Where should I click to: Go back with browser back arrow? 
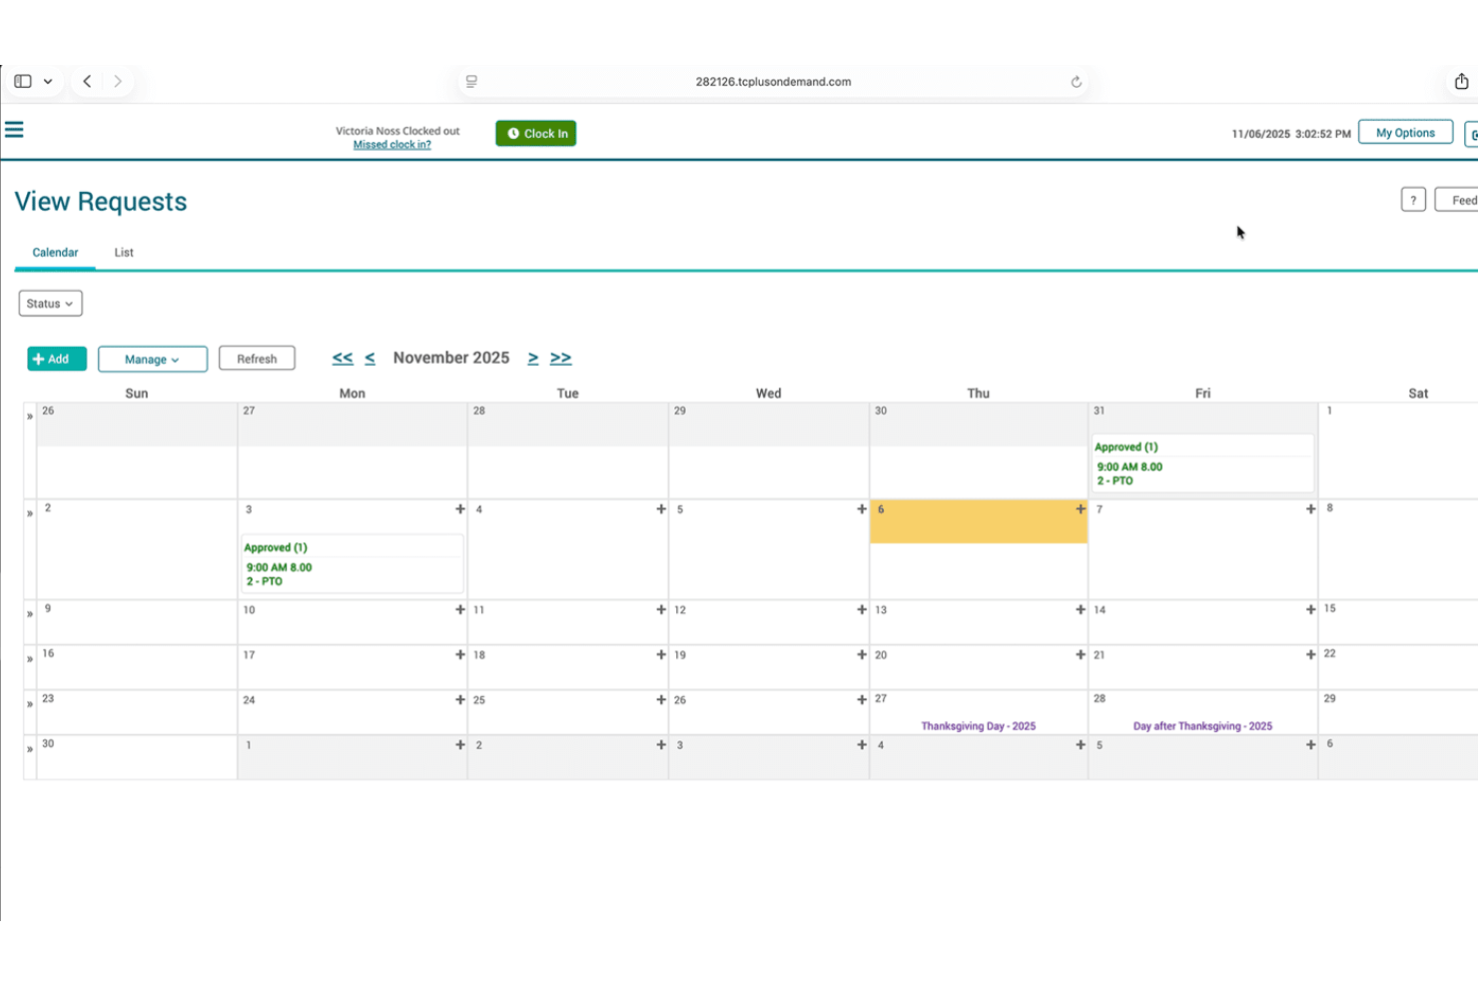pos(88,81)
